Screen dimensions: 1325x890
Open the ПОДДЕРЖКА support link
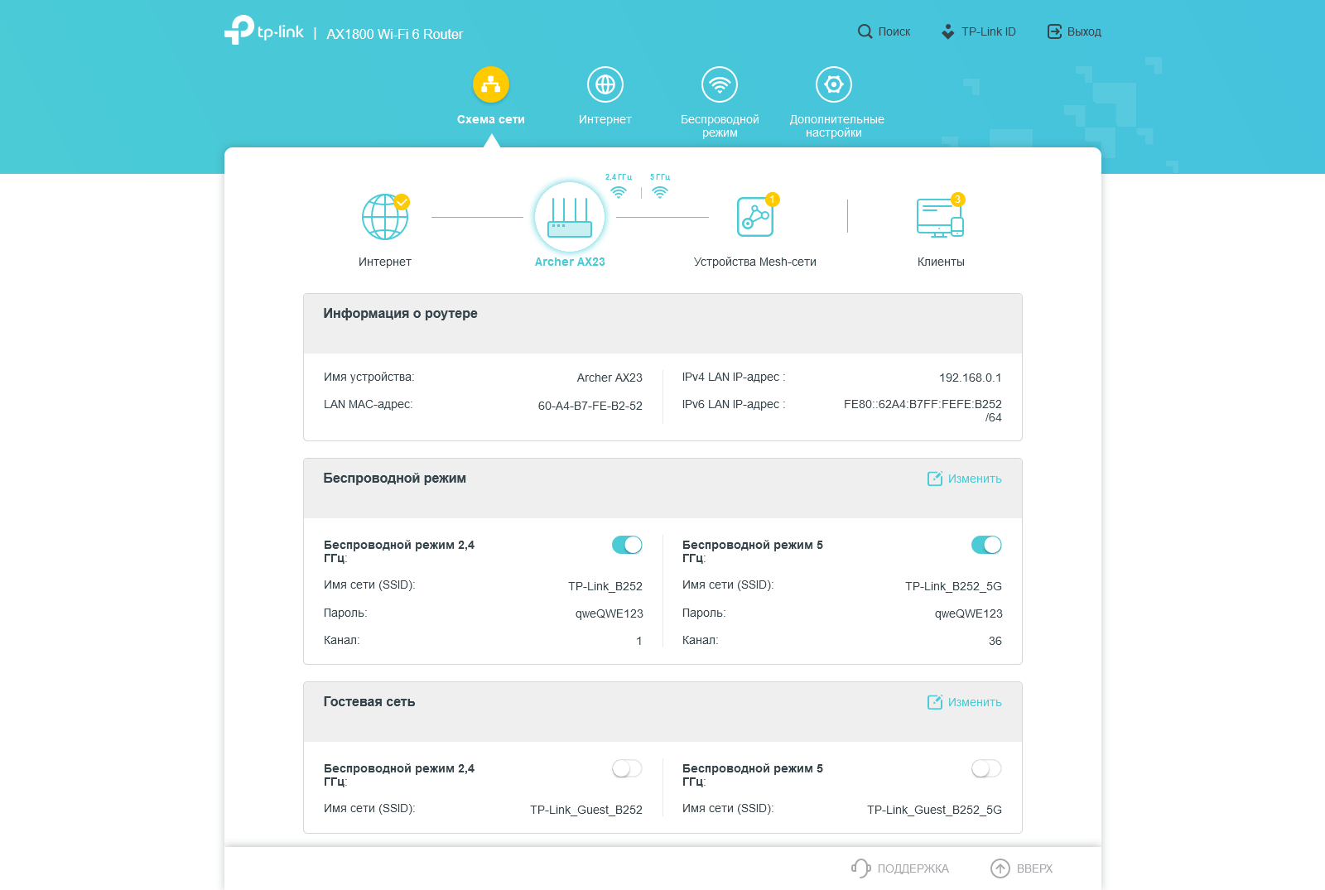click(x=913, y=868)
